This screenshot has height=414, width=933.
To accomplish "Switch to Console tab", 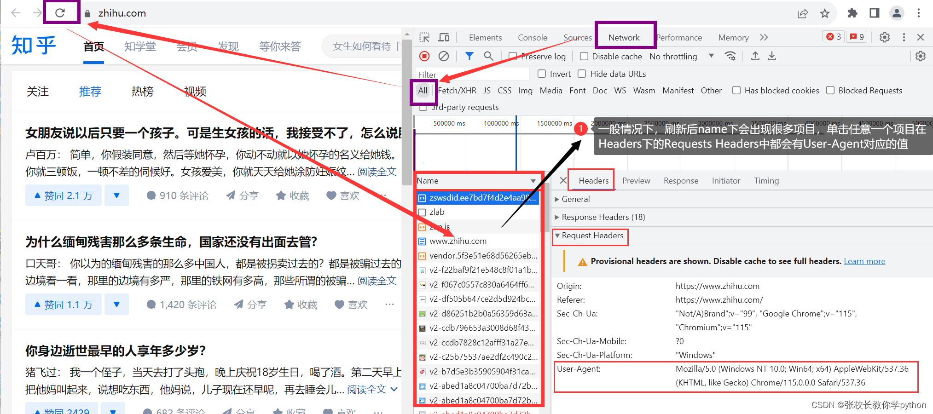I will tap(533, 38).
